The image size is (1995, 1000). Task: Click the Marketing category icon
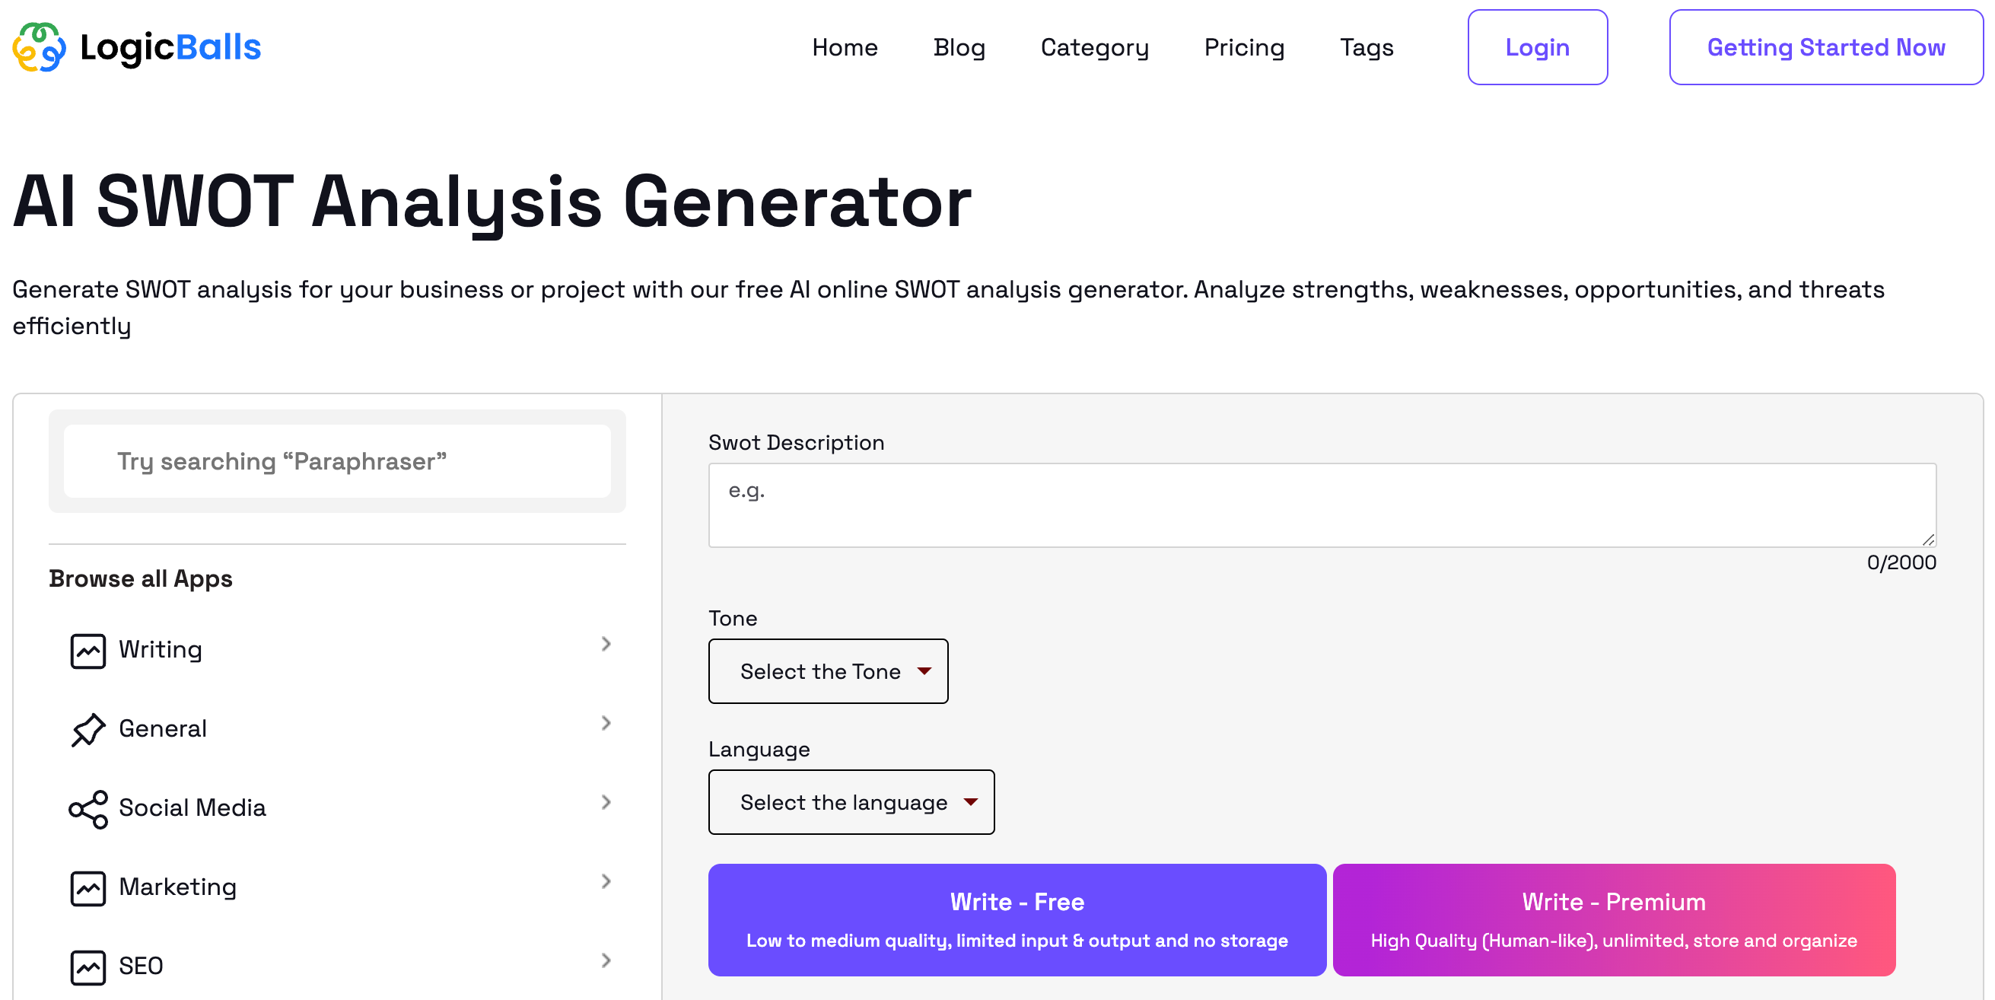(x=88, y=887)
